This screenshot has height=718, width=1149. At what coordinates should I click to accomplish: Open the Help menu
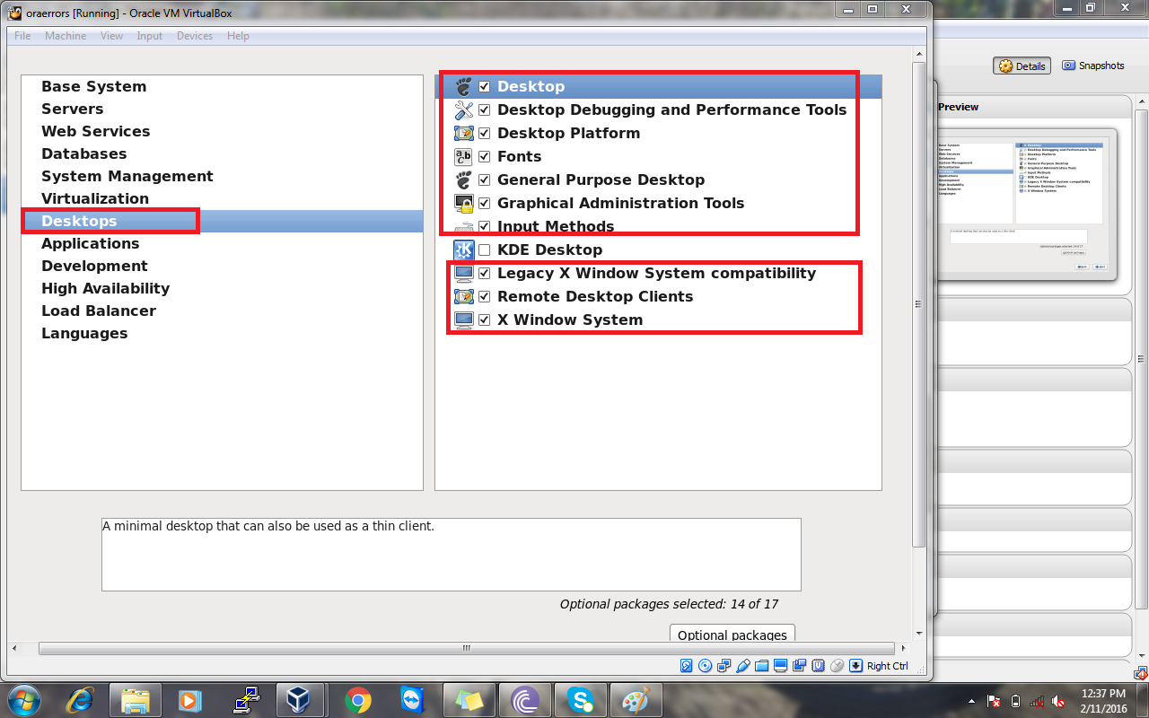point(238,36)
